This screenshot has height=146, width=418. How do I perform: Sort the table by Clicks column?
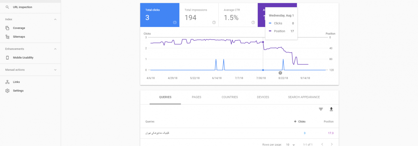pyautogui.click(x=300, y=121)
